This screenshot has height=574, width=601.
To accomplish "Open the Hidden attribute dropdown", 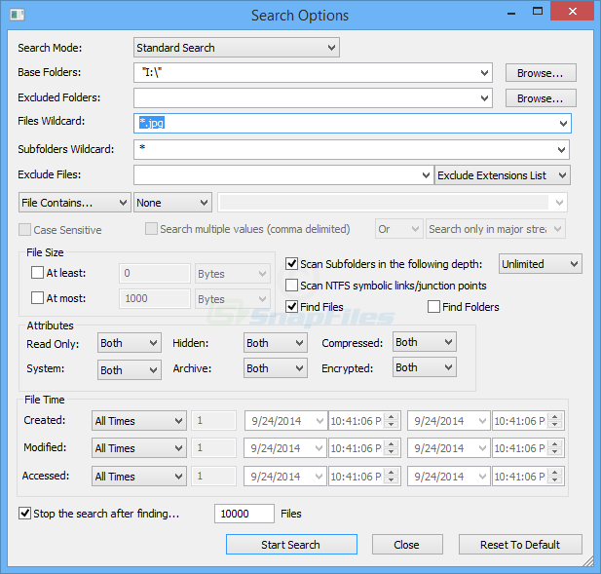I will [276, 343].
